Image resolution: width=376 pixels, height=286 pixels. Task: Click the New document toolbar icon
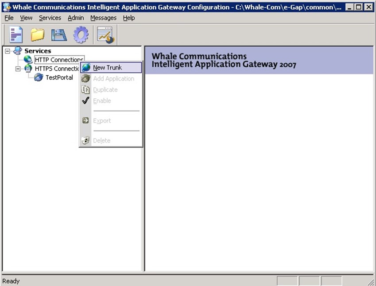tap(16, 35)
